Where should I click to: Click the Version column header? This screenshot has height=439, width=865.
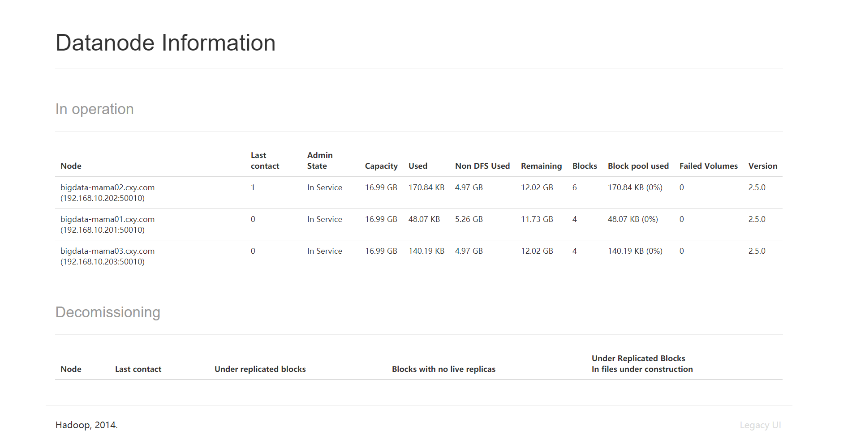762,166
